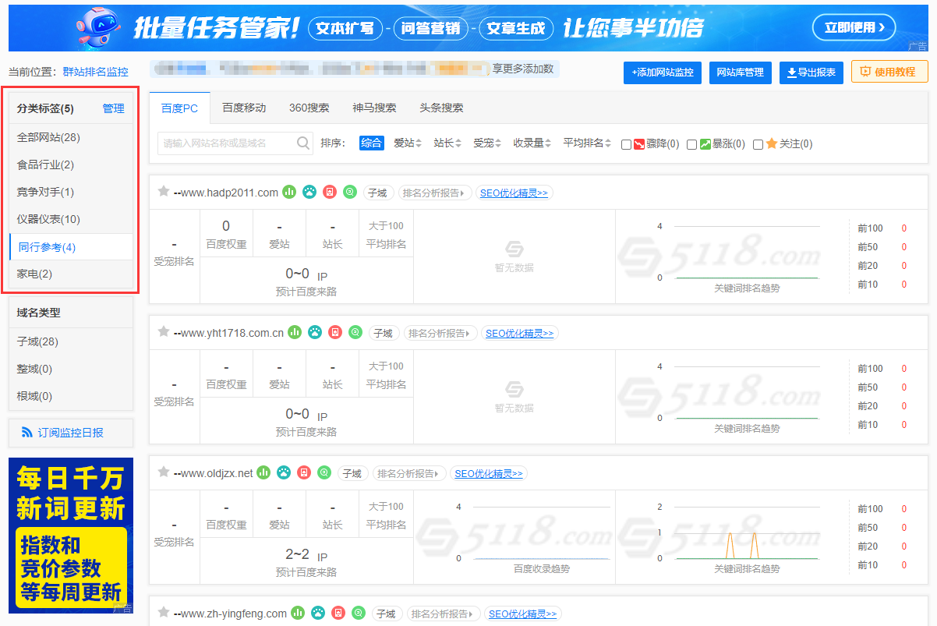Open 订阅监控日报 subscription

[71, 433]
